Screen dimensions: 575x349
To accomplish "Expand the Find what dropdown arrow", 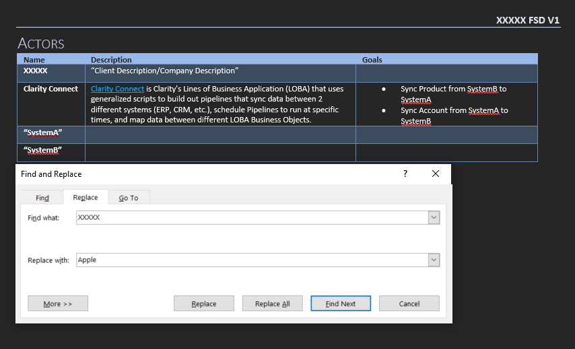I will [434, 217].
